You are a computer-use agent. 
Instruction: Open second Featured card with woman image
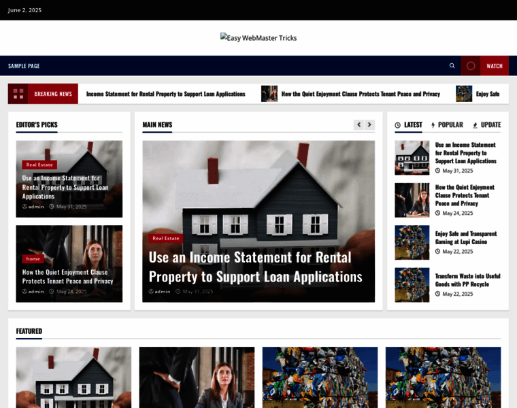(197, 377)
